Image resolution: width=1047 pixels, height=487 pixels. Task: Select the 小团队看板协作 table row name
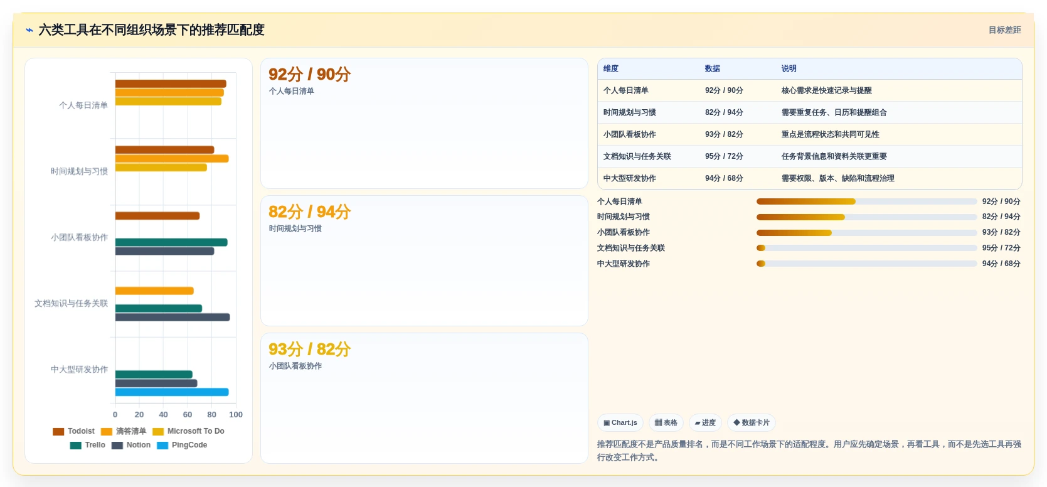click(x=630, y=134)
